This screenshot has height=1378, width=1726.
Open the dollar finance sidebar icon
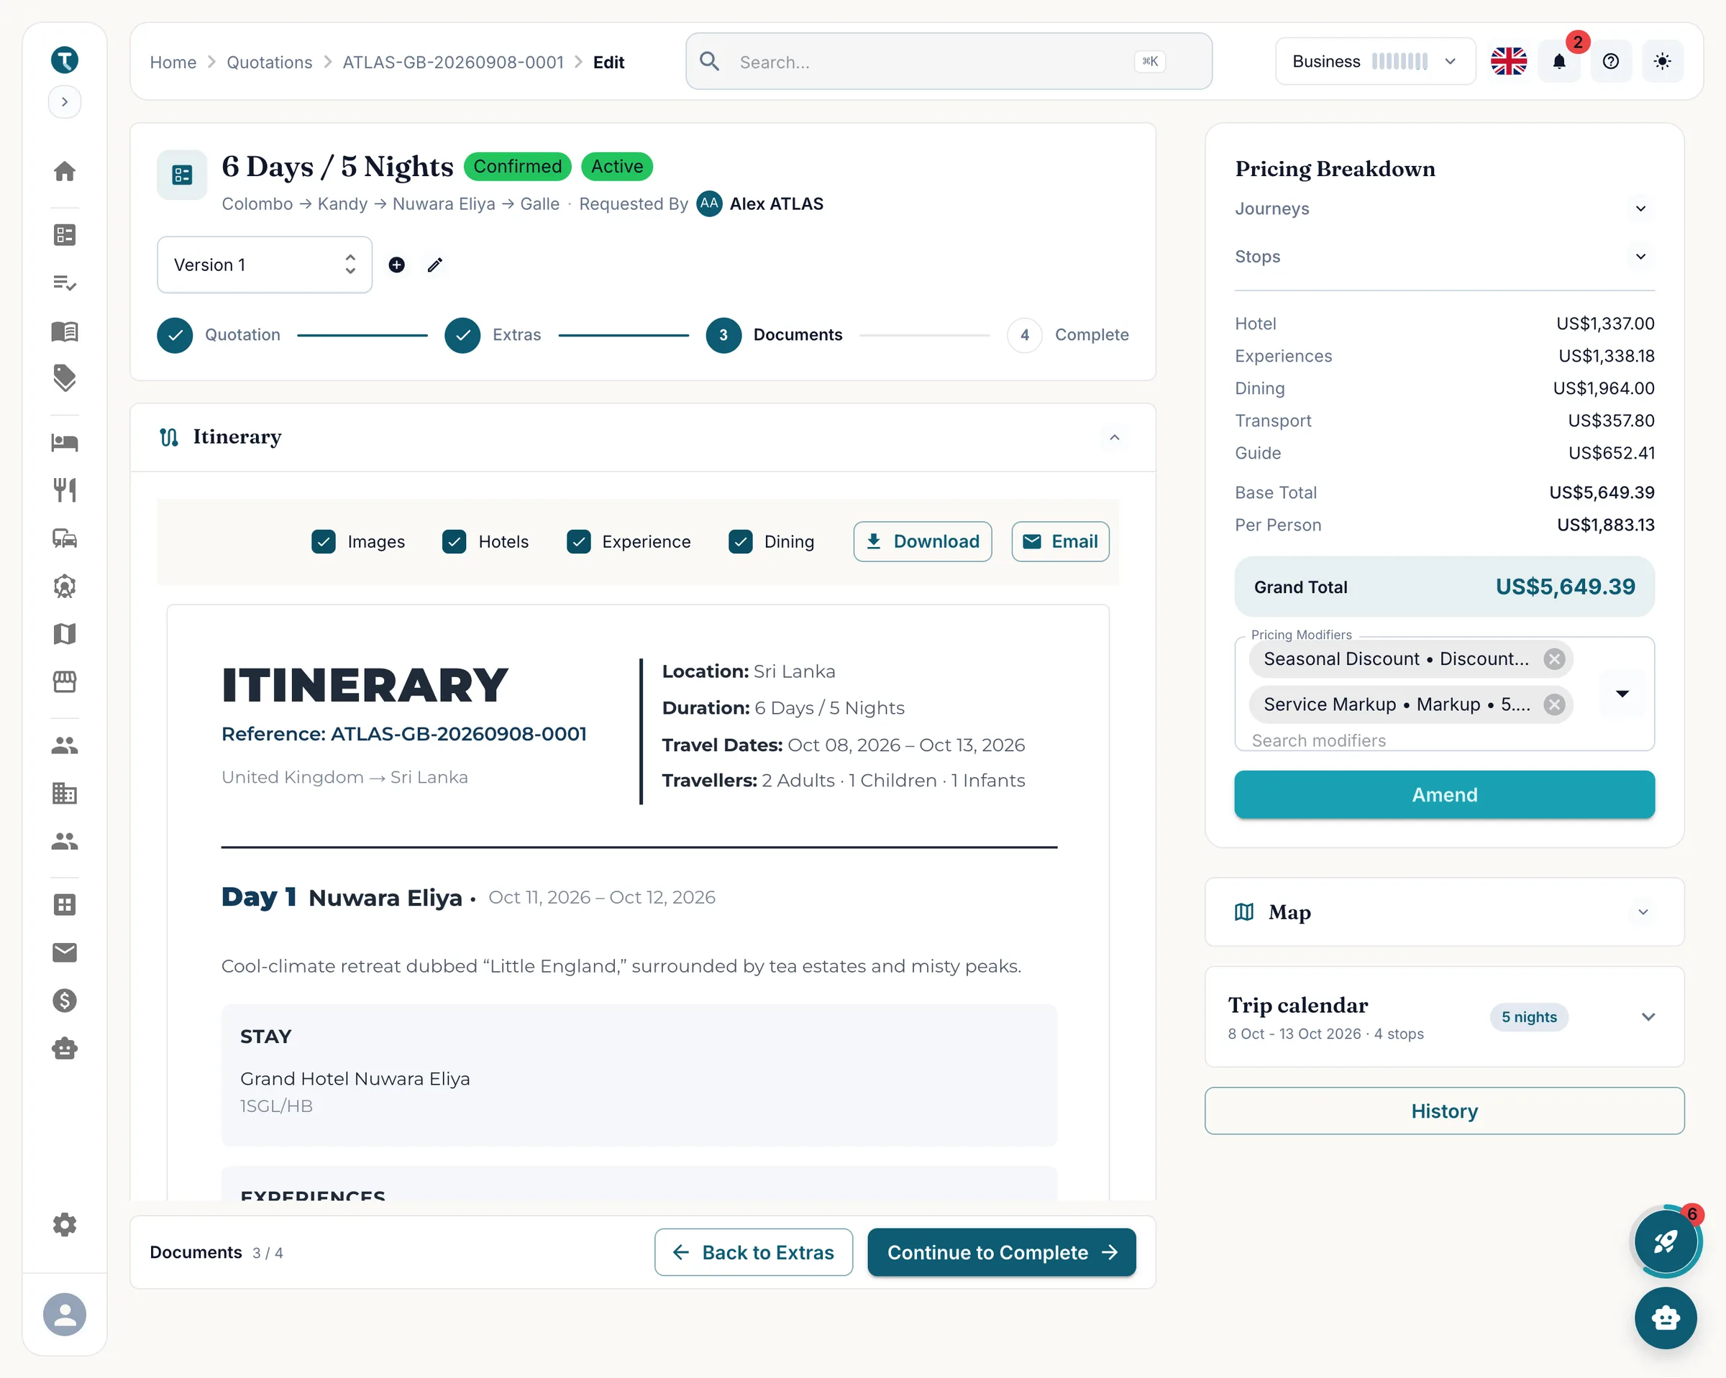pos(64,1001)
